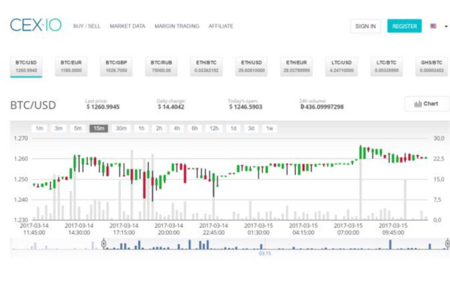Select the ETH/BTC pair tab

(206, 67)
